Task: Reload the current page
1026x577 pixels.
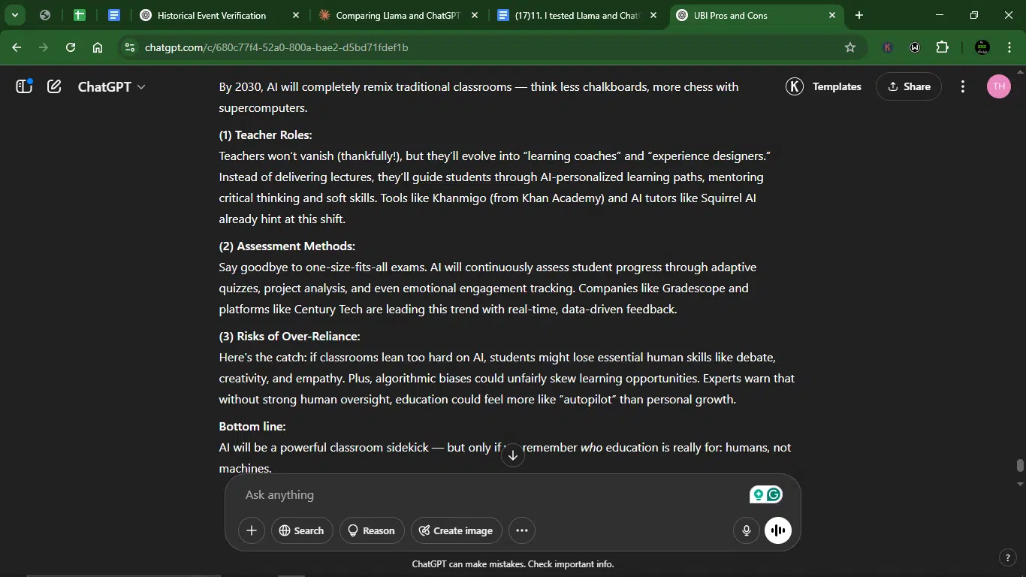Action: point(71,47)
